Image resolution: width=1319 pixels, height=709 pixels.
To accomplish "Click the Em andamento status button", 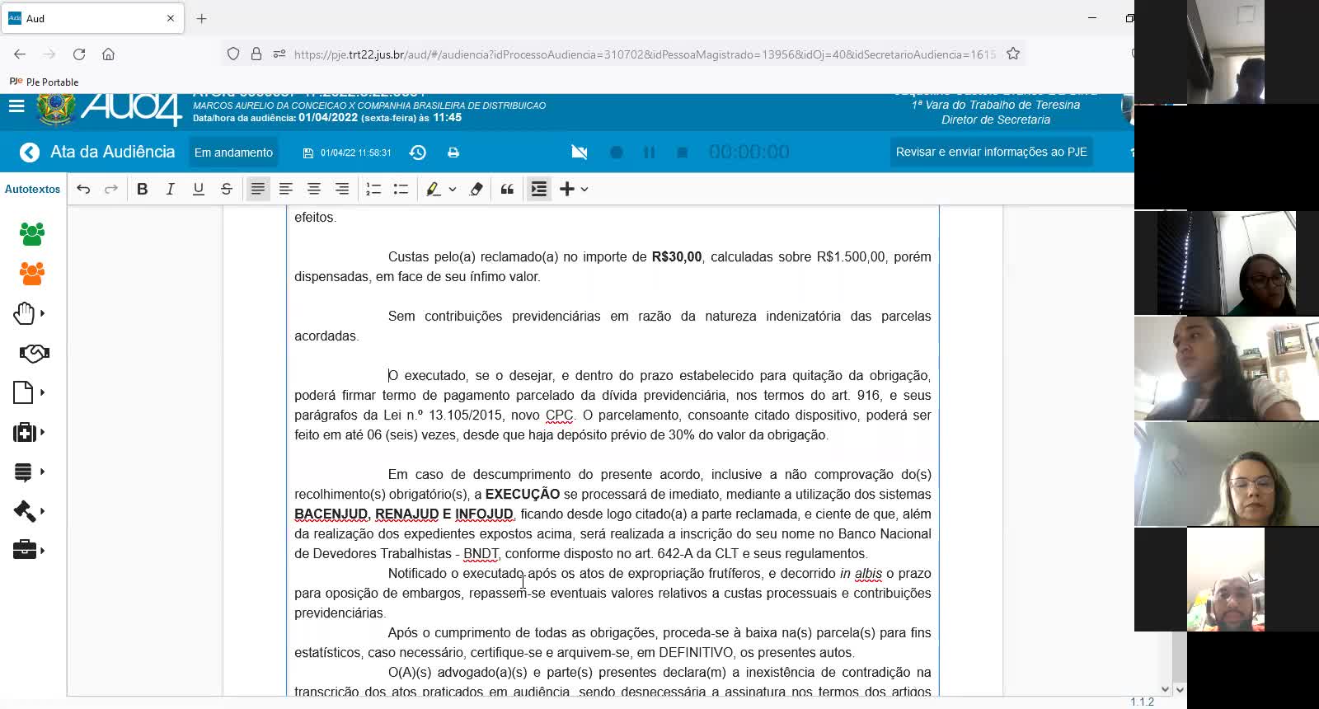I will [x=233, y=153].
